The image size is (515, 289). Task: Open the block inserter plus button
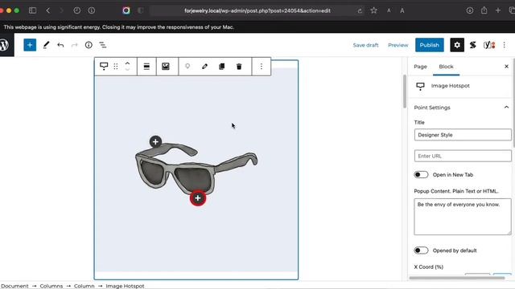(x=30, y=45)
